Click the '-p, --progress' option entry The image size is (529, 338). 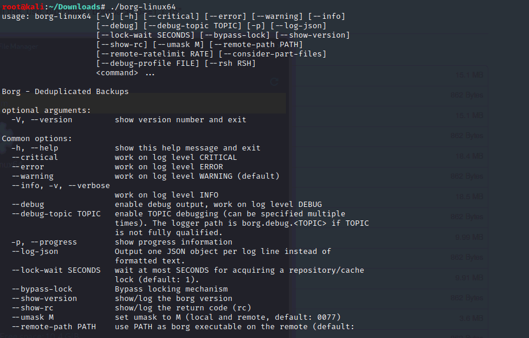tap(44, 242)
